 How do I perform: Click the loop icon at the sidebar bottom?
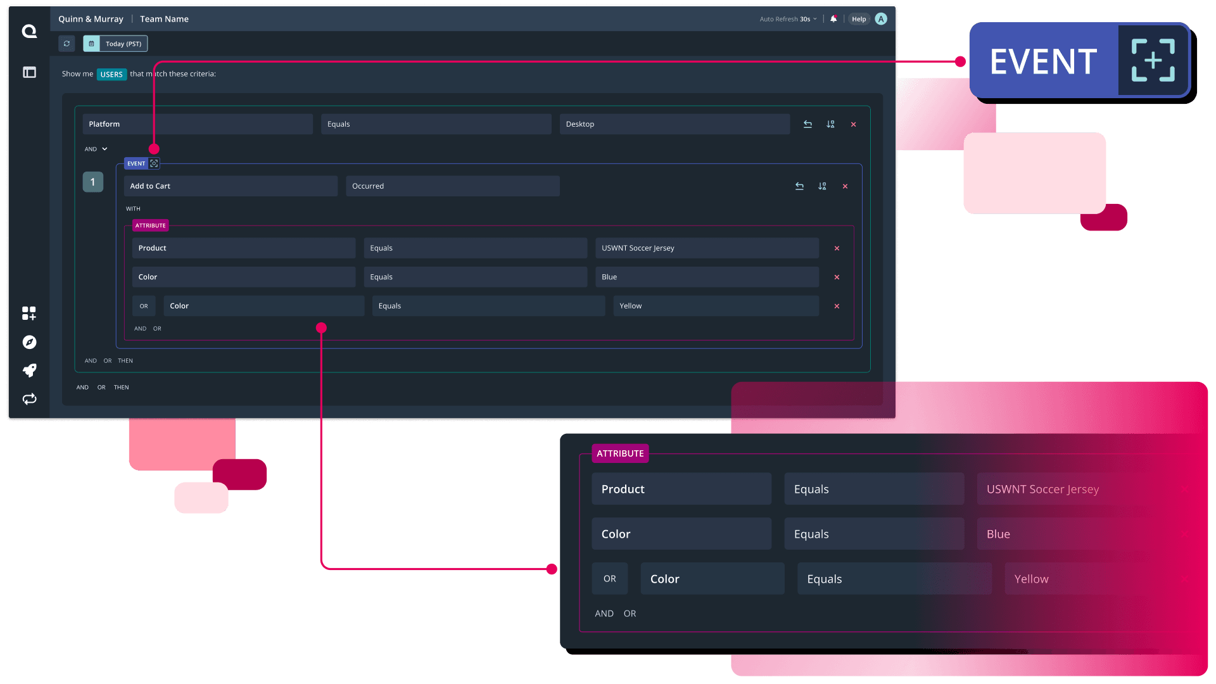tap(28, 399)
